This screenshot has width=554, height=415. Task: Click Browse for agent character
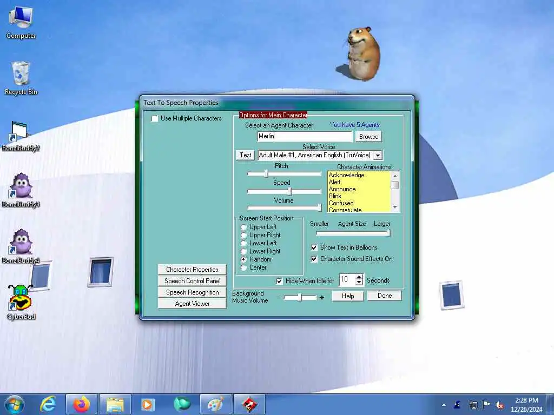[x=368, y=137]
